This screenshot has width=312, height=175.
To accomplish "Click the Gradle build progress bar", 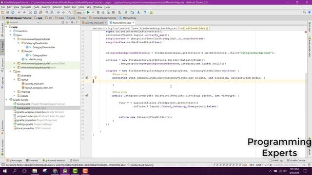I will pyautogui.click(x=229, y=165).
